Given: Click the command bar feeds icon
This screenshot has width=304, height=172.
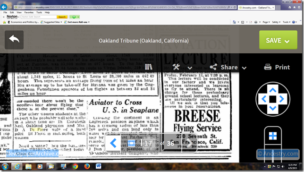Looking at the screenshot, I should pyautogui.click(x=243, y=22).
